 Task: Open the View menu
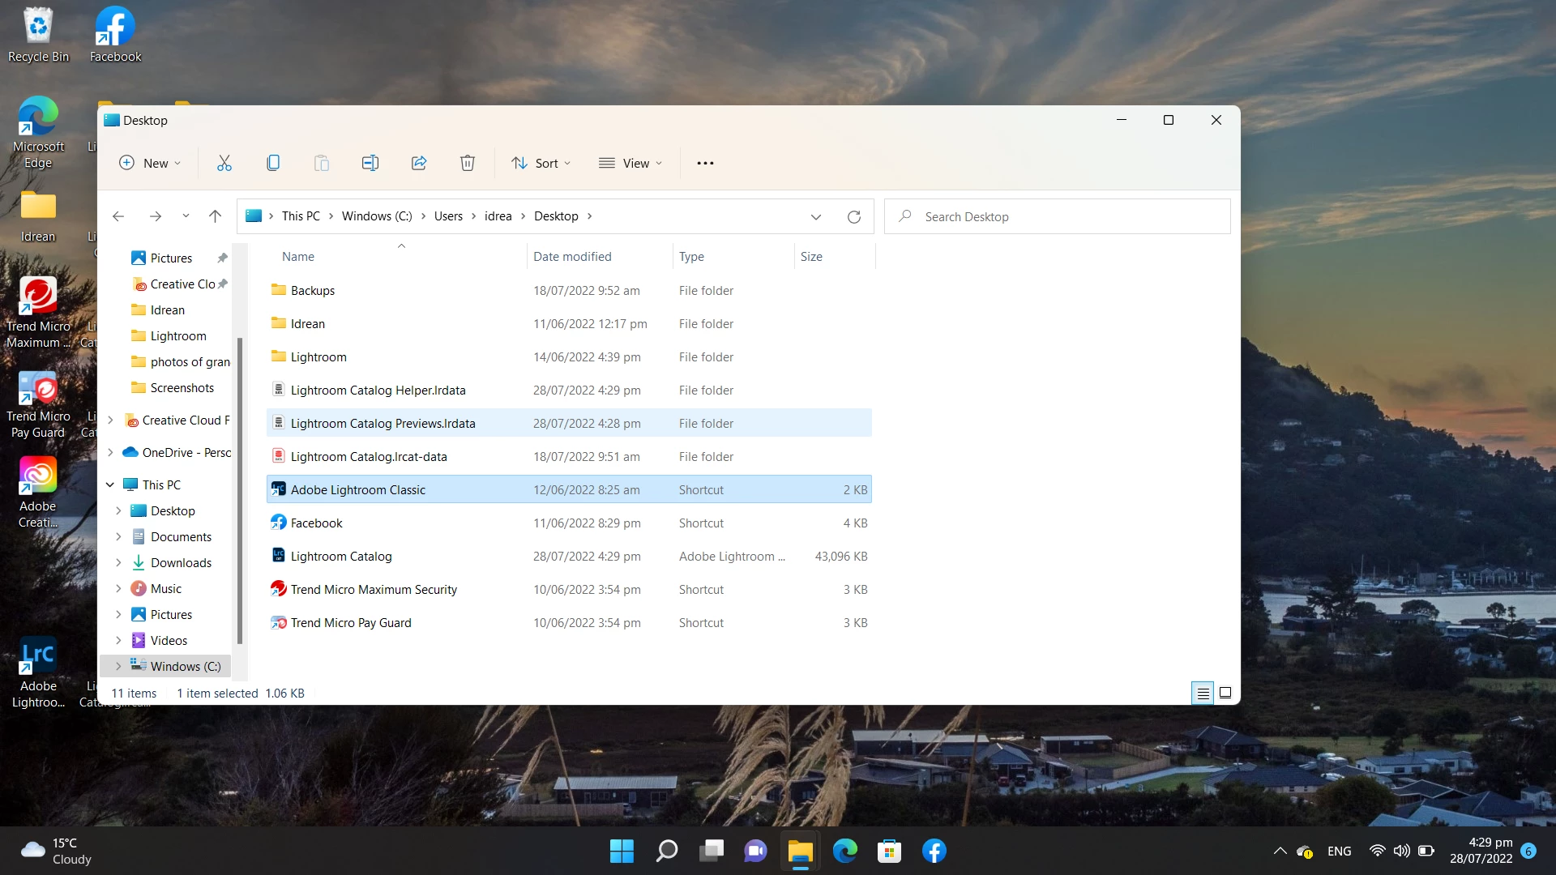[x=631, y=163]
